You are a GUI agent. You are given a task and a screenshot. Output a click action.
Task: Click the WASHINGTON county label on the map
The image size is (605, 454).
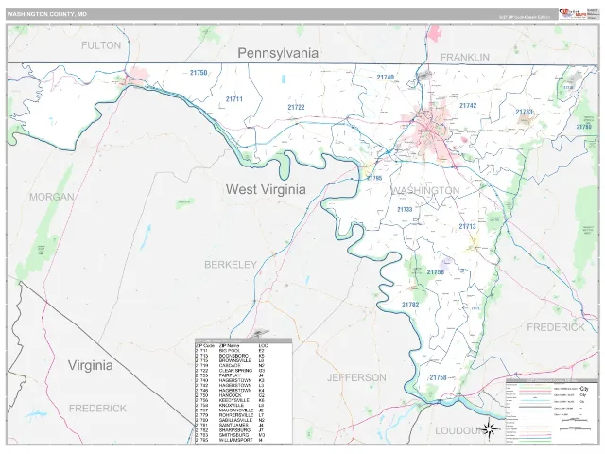425,191
